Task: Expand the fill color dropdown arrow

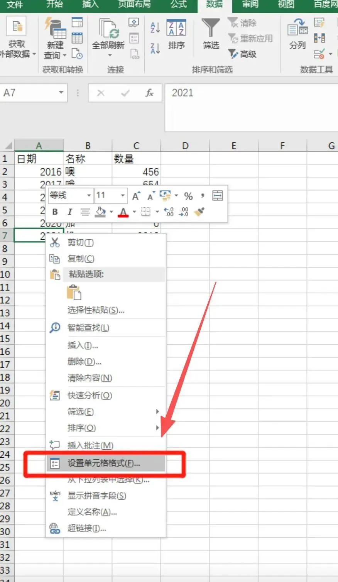Action: coord(111,211)
